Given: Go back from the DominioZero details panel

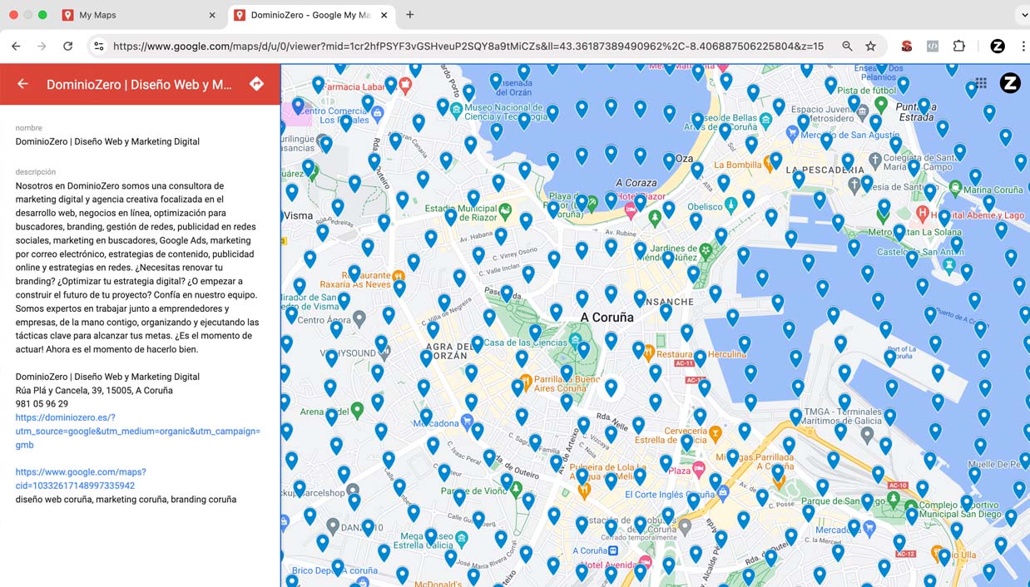Looking at the screenshot, I should (x=23, y=84).
